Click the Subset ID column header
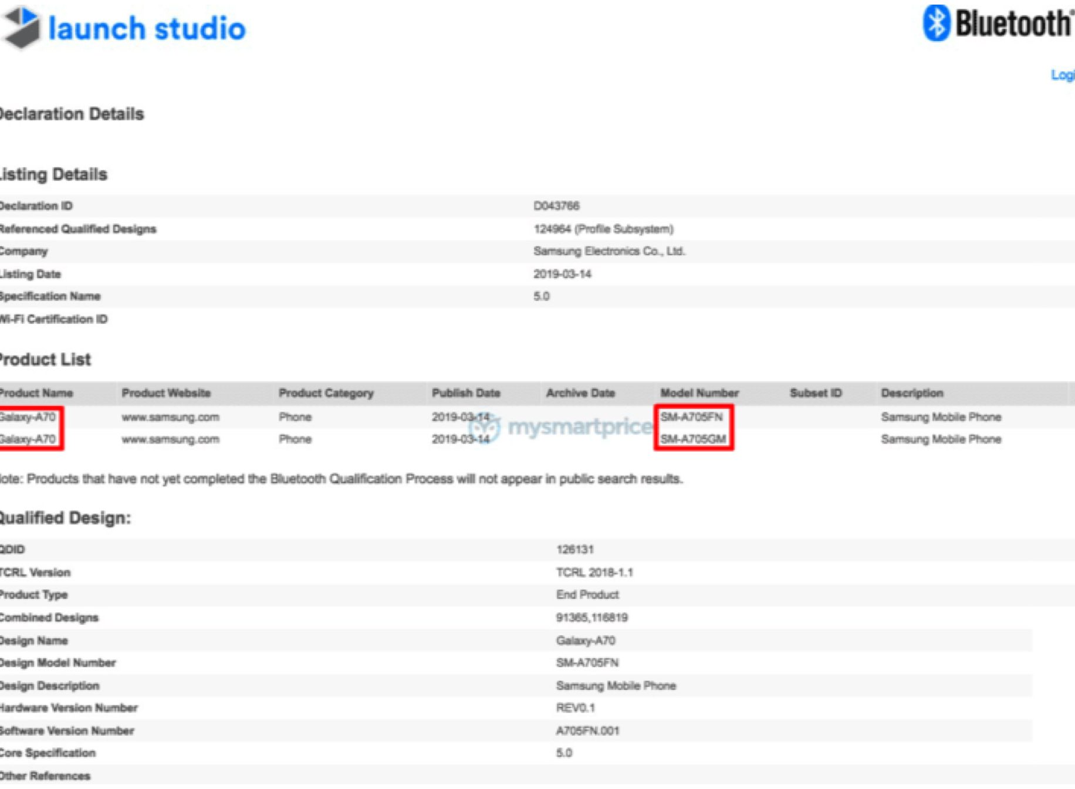Viewport: 1075px width, 789px height. [x=816, y=393]
